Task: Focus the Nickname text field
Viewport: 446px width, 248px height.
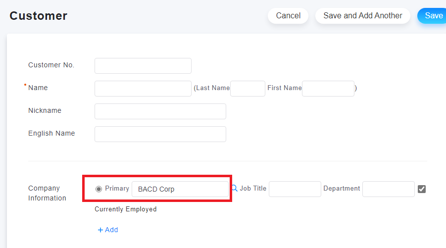Action: tap(160, 111)
